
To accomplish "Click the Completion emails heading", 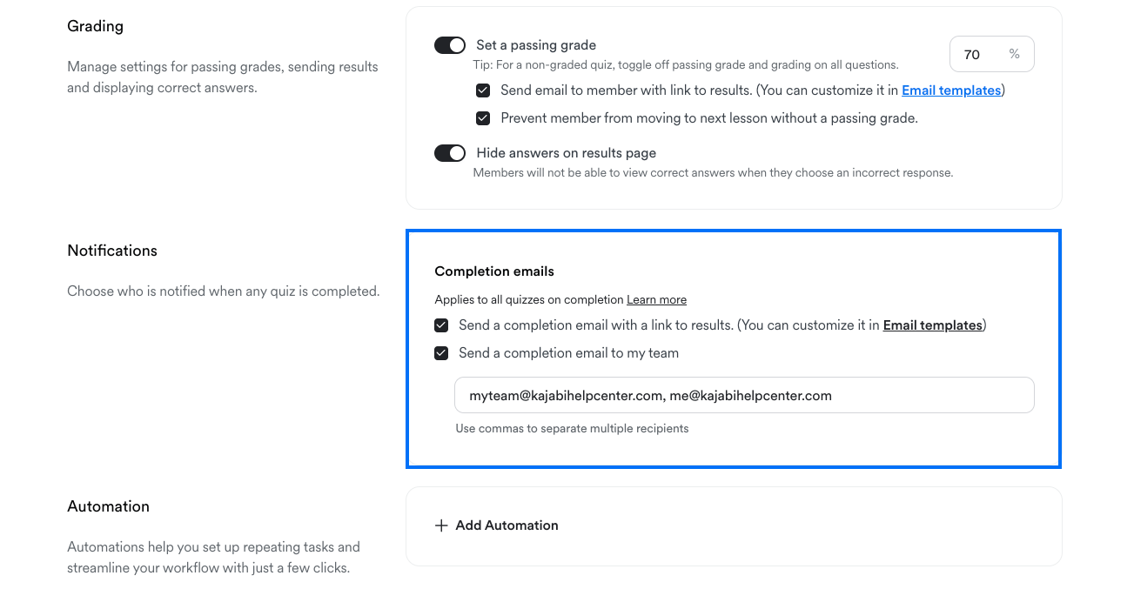I will point(494,271).
